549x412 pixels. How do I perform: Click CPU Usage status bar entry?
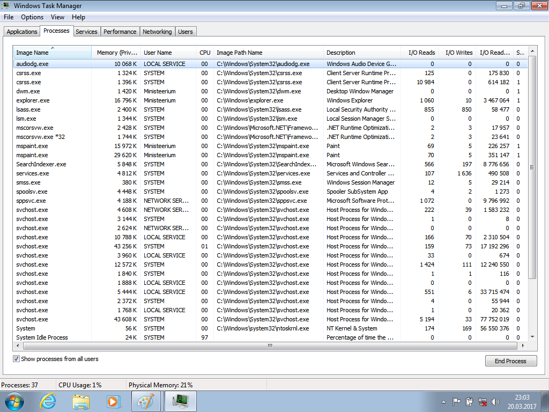click(80, 385)
